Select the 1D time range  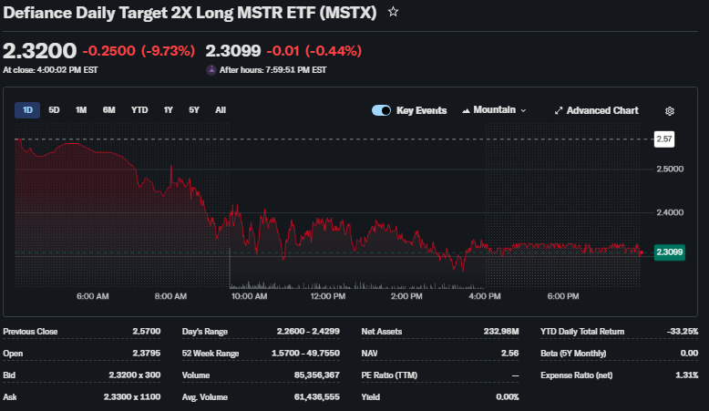pos(27,110)
